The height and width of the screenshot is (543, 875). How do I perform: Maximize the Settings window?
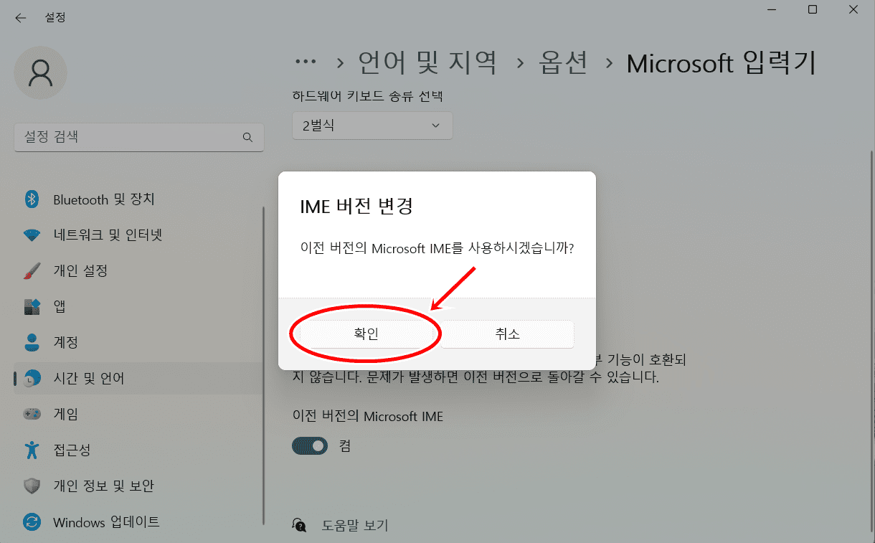click(812, 10)
